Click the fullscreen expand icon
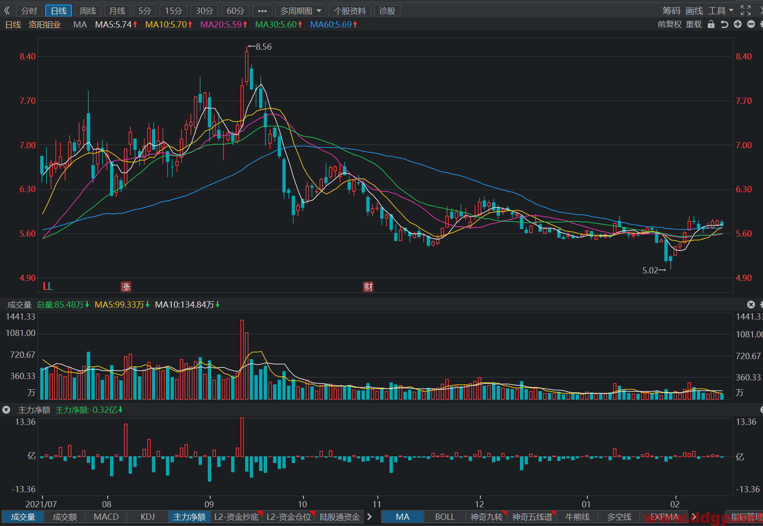The image size is (763, 526). 746,11
